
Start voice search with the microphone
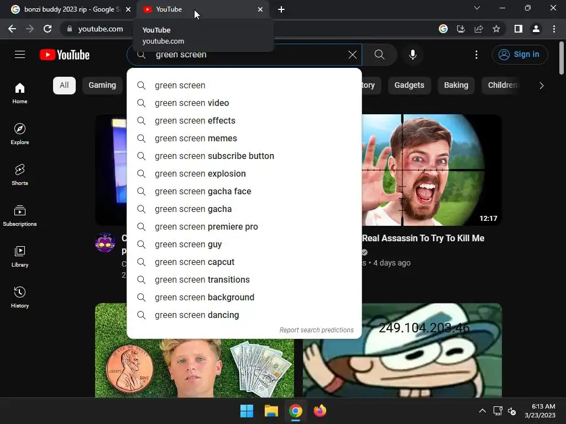pyautogui.click(x=412, y=55)
